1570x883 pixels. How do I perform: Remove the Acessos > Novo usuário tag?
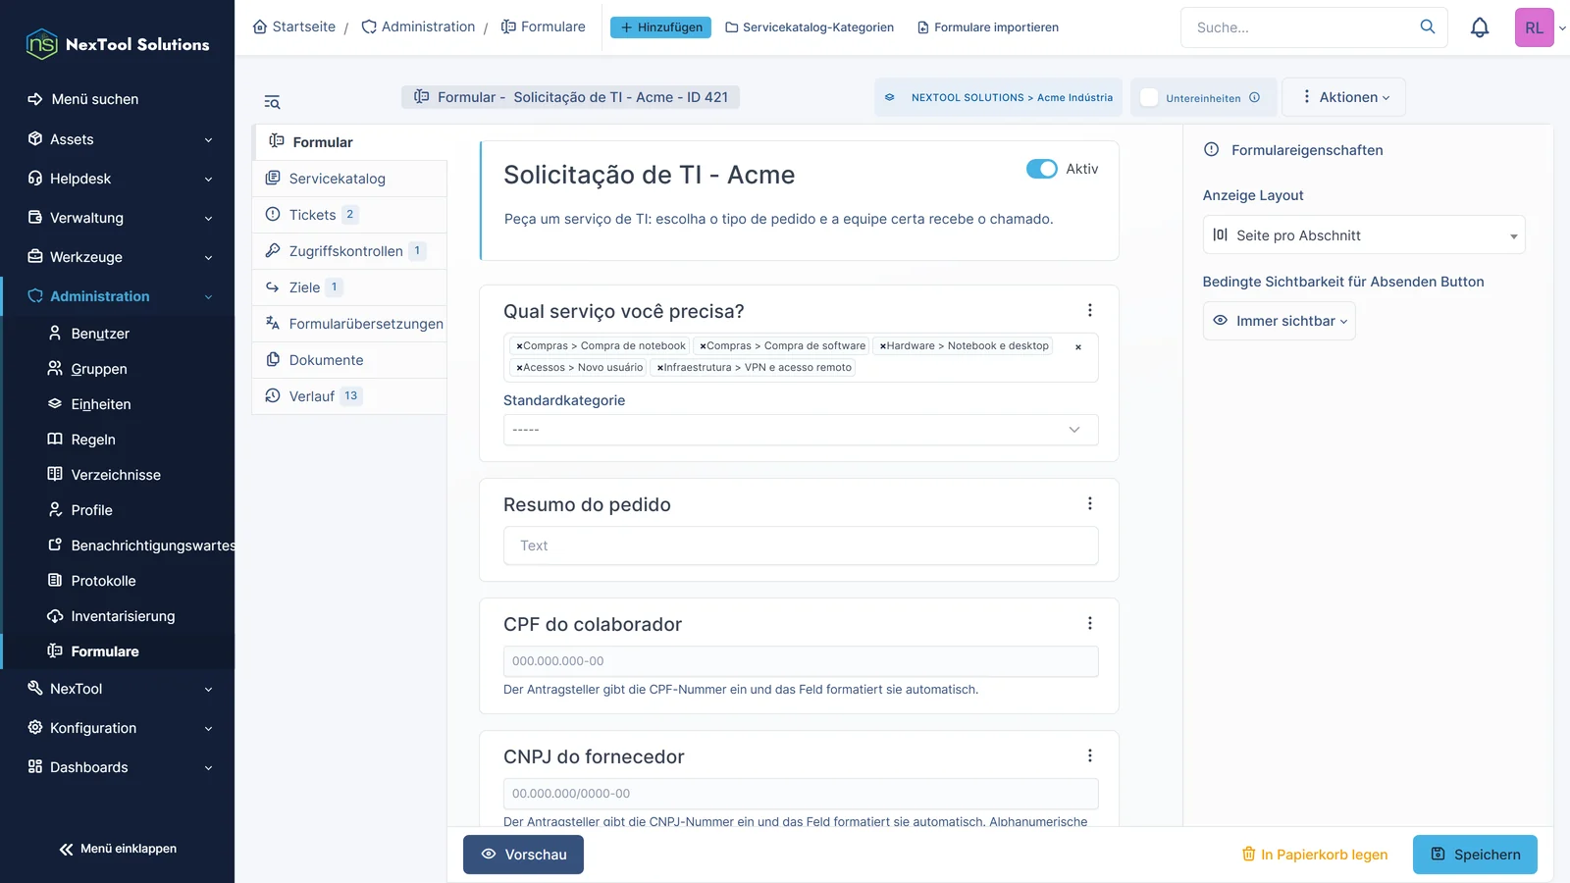pos(519,368)
